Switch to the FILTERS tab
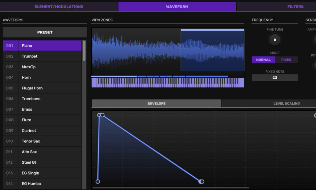 [295, 6]
